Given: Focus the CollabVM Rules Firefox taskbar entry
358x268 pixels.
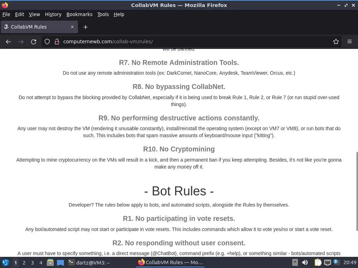Looking at the screenshot, I should (170, 262).
